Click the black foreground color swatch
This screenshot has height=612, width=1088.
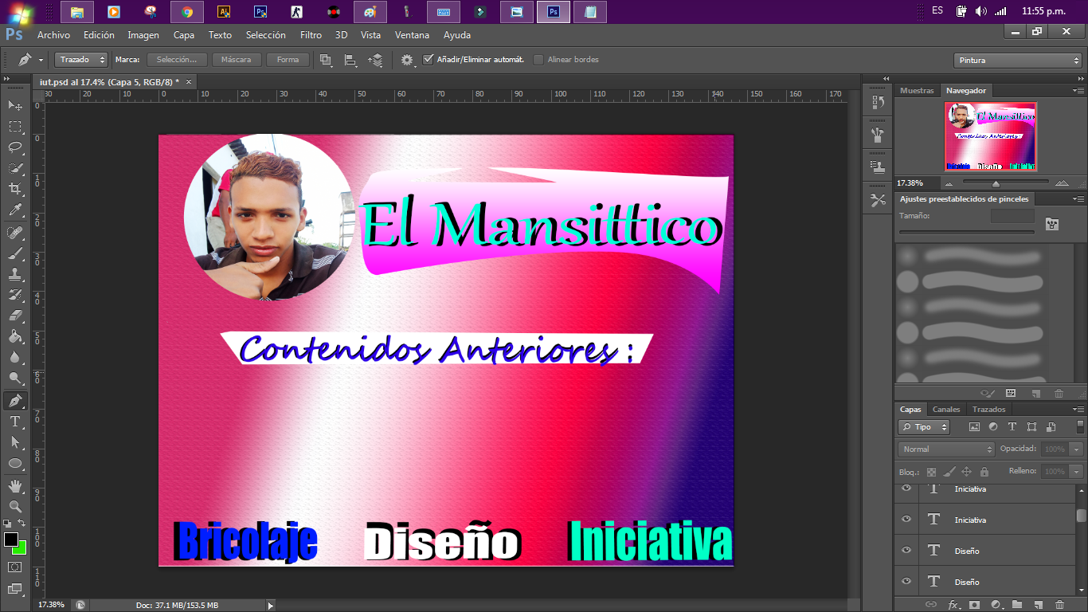(11, 539)
